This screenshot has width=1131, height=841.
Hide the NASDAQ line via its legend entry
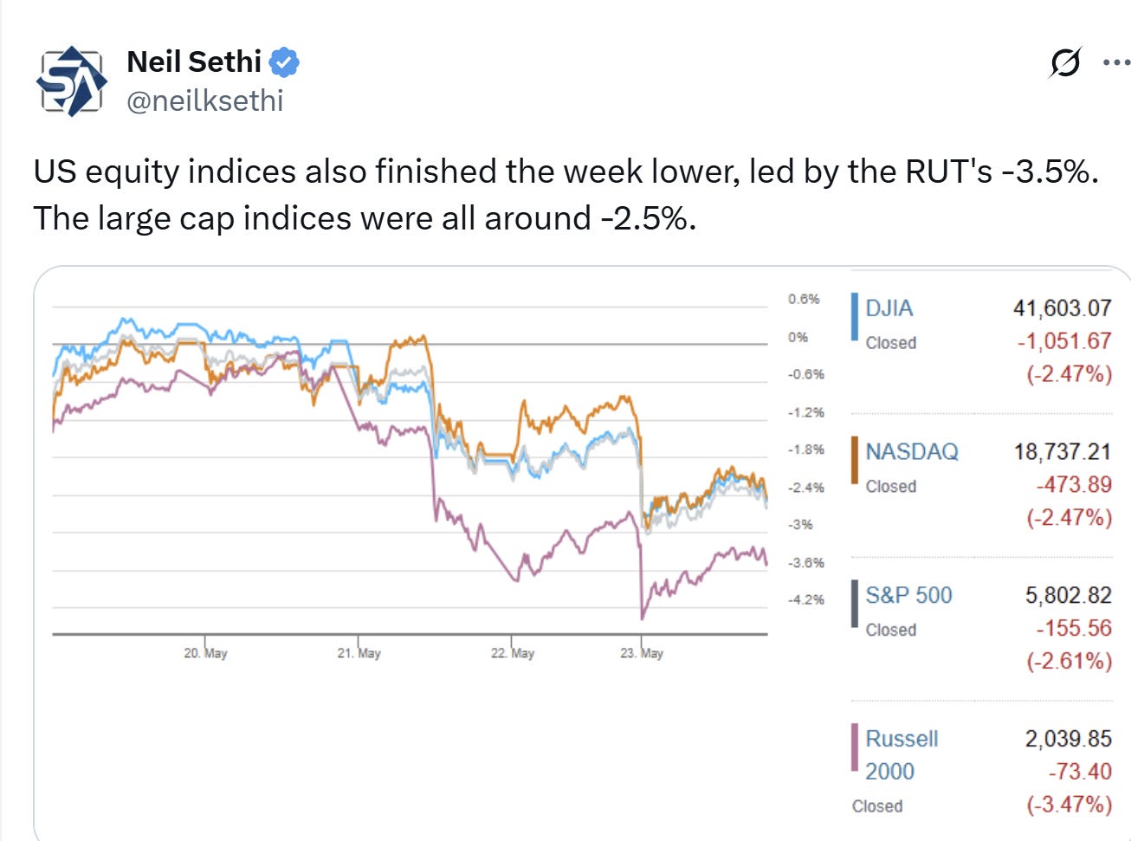pyautogui.click(x=914, y=451)
